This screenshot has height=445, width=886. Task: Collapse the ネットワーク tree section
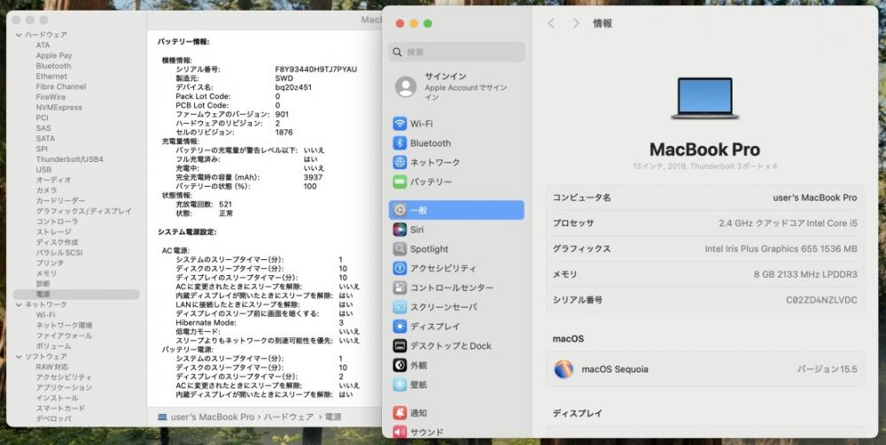point(19,304)
